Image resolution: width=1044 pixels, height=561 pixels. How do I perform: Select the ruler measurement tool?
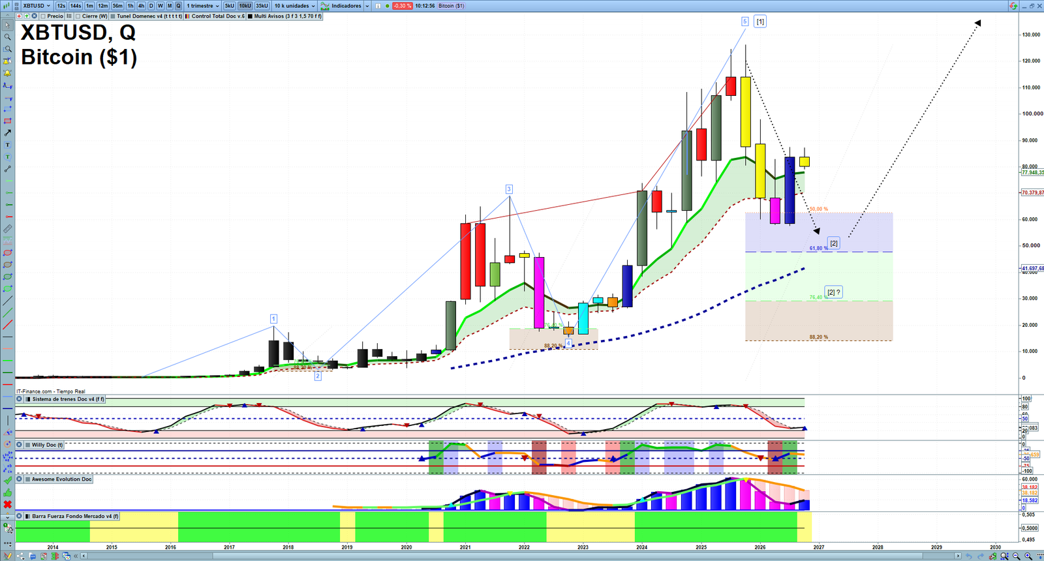point(7,229)
